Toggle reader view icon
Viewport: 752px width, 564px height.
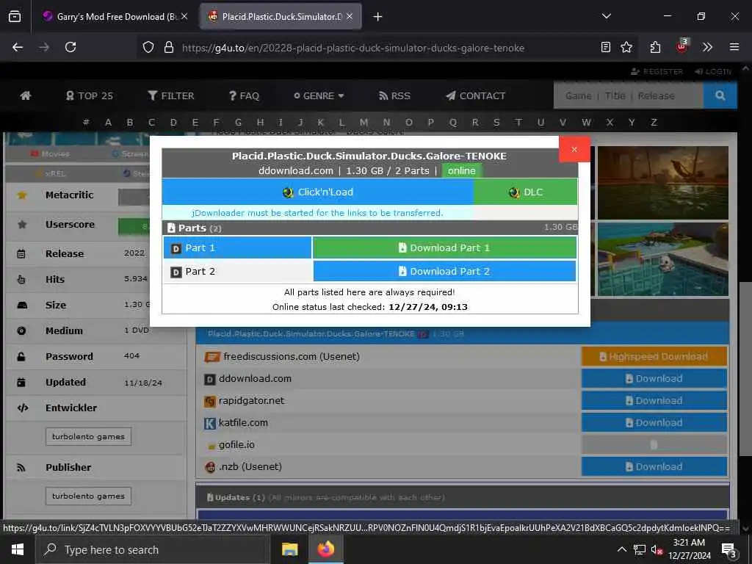pyautogui.click(x=606, y=47)
